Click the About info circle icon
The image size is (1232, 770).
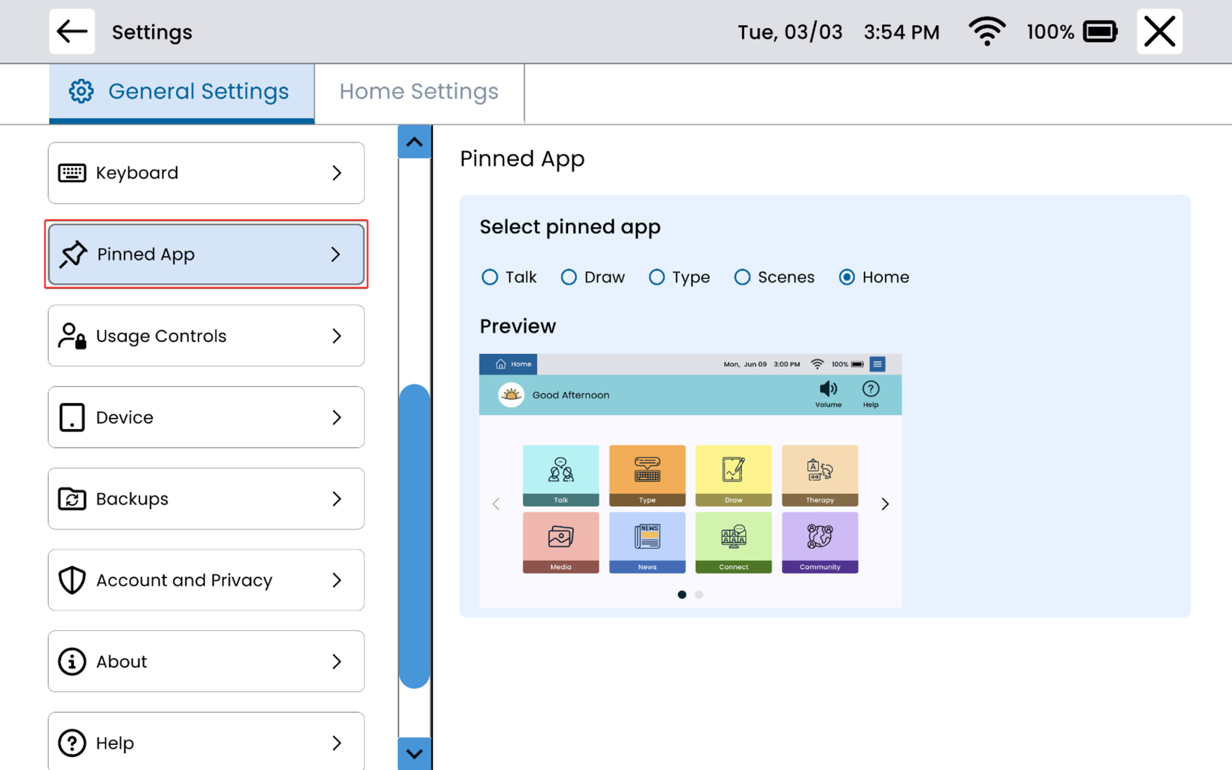pyautogui.click(x=72, y=661)
